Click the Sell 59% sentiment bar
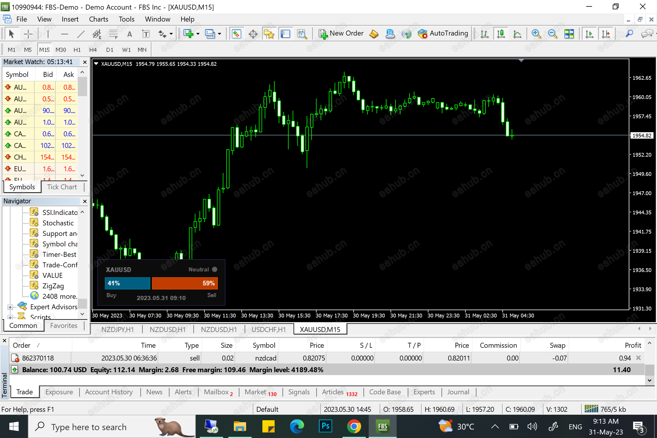The image size is (657, 438). (x=185, y=283)
